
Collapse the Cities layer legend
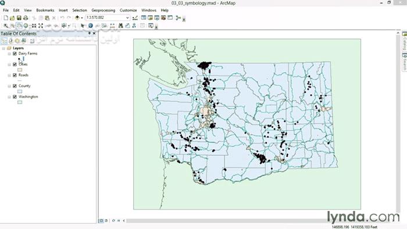(x=9, y=65)
